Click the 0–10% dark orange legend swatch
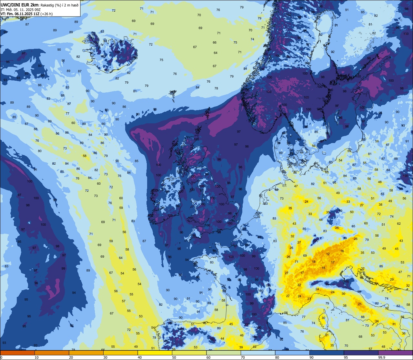 17,353
